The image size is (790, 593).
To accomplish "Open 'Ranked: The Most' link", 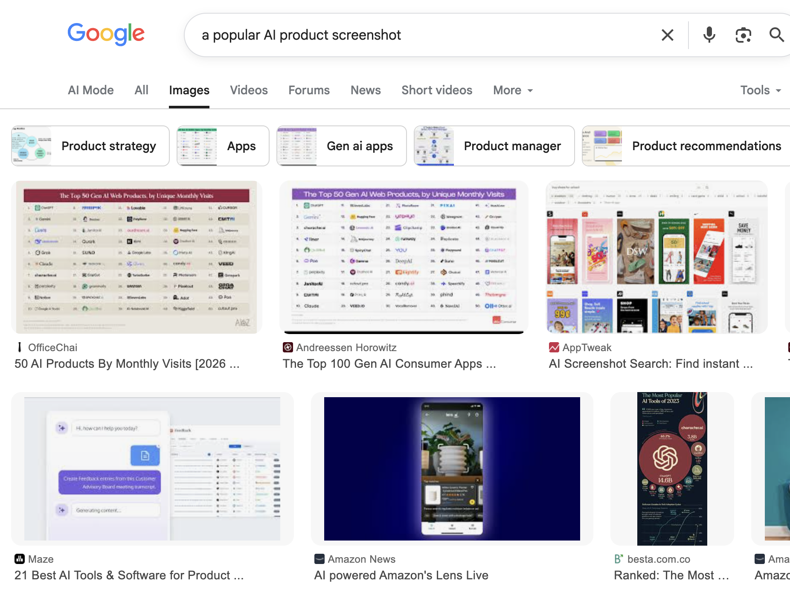I will coord(671,575).
